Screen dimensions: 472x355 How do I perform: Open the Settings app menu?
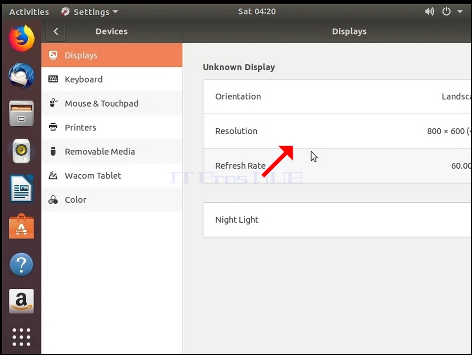[89, 12]
